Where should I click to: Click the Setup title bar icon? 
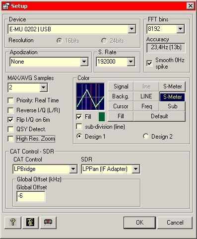[6, 6]
